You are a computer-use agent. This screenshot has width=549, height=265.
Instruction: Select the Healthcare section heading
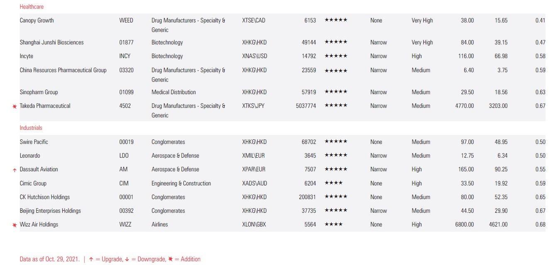pos(32,7)
